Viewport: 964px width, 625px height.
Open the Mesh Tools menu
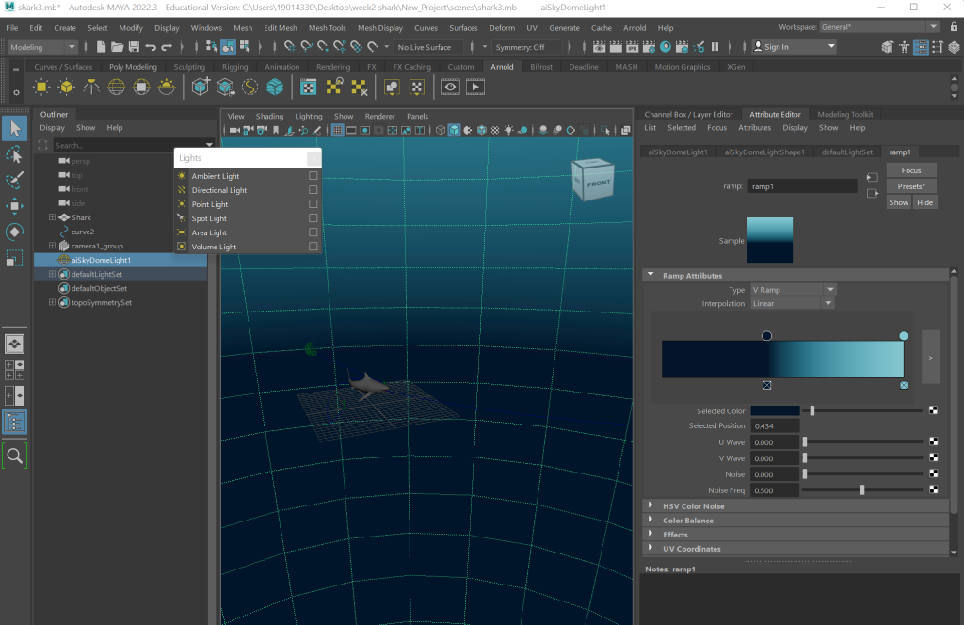[x=327, y=28]
